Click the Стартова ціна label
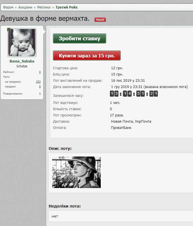 (65, 68)
